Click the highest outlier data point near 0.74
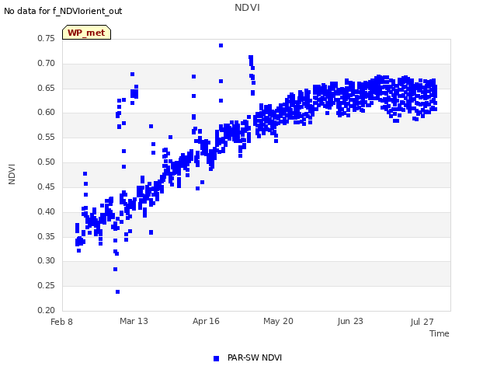The width and height of the screenshot is (497, 373). point(221,46)
